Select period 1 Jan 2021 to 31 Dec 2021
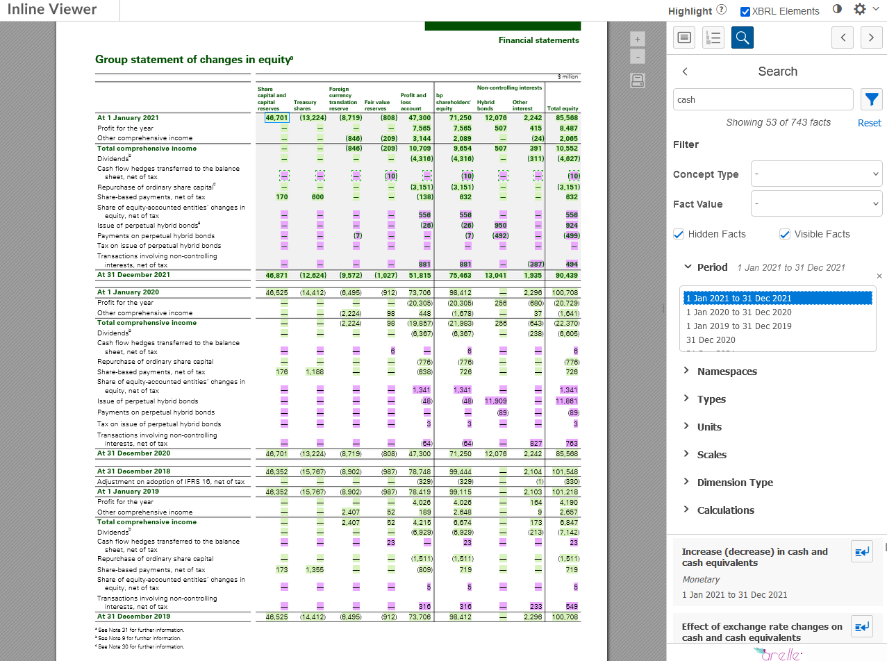This screenshot has height=661, width=887. point(777,298)
